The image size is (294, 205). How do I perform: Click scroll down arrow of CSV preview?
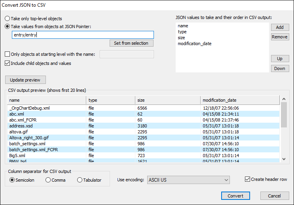click(284, 159)
